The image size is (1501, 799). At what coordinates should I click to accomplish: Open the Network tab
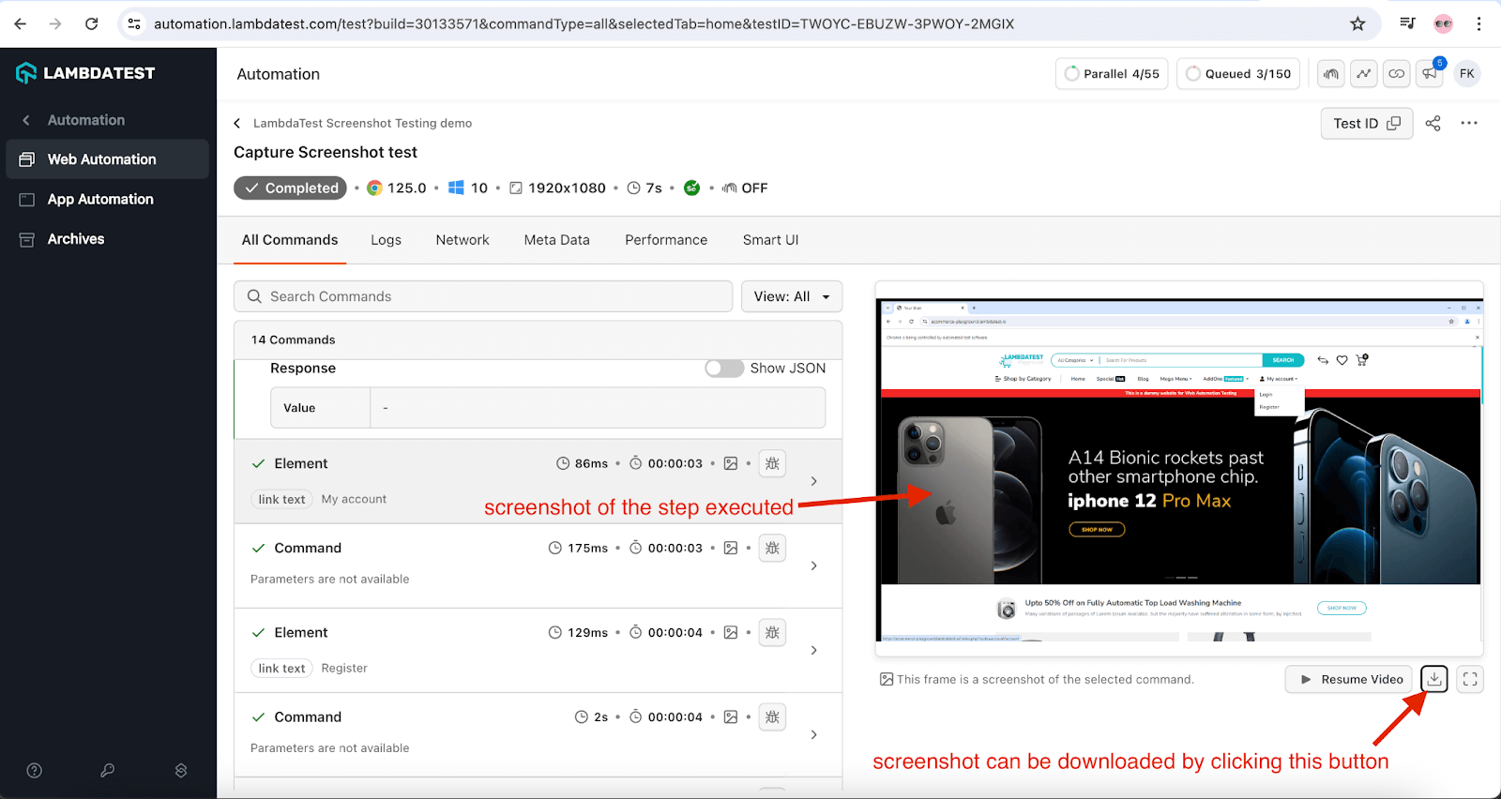coord(462,240)
